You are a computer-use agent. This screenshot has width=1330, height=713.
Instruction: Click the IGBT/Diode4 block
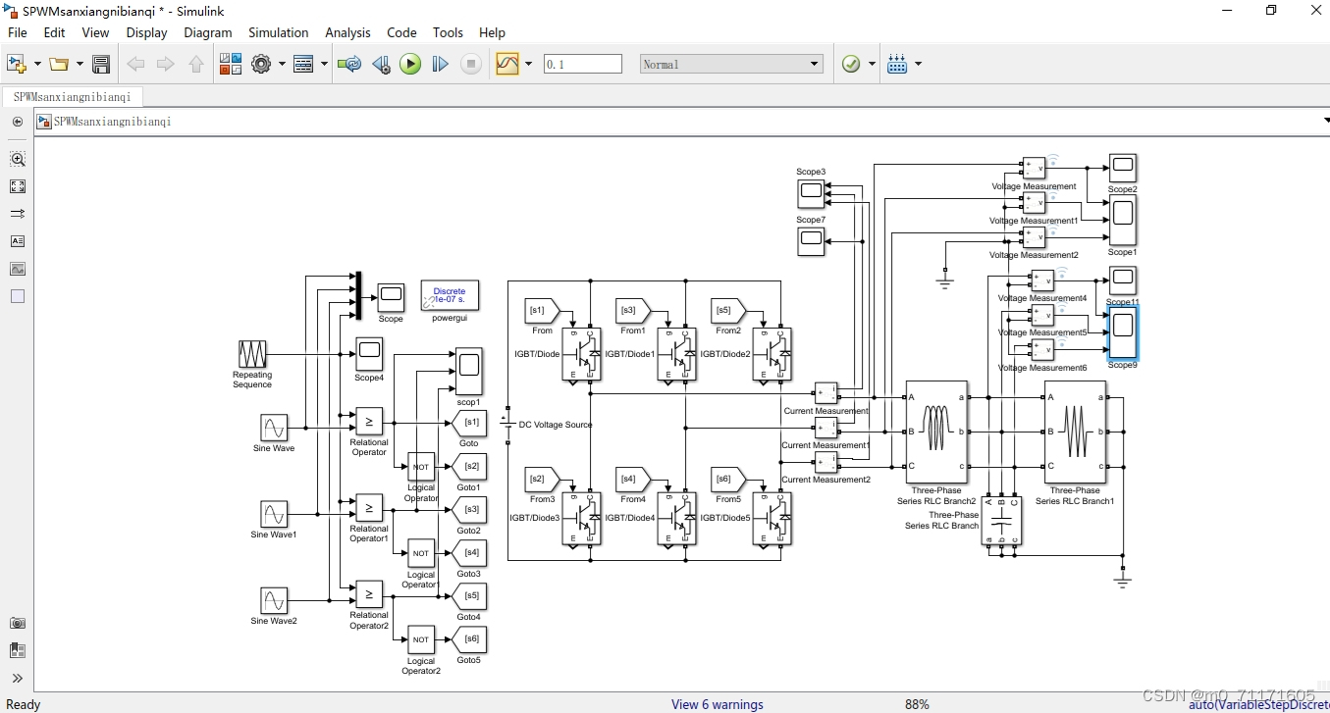click(676, 517)
